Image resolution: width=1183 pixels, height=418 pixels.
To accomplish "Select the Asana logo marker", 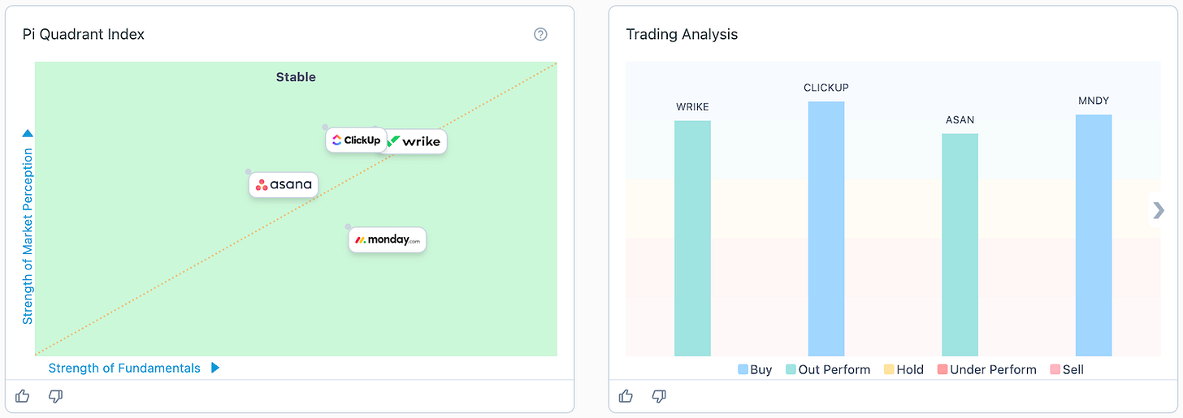I will point(283,184).
